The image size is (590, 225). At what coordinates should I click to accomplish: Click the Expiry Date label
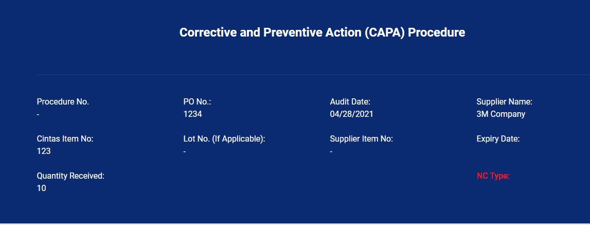498,139
